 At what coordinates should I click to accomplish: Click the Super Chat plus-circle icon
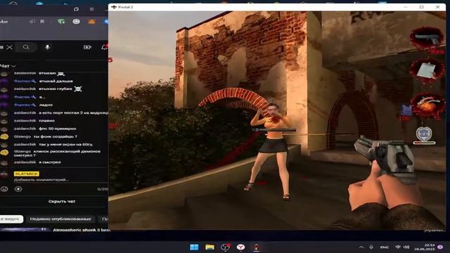coord(18,189)
